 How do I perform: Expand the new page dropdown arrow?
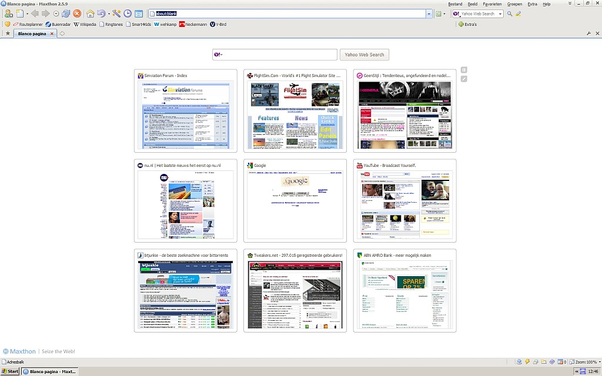pyautogui.click(x=27, y=14)
